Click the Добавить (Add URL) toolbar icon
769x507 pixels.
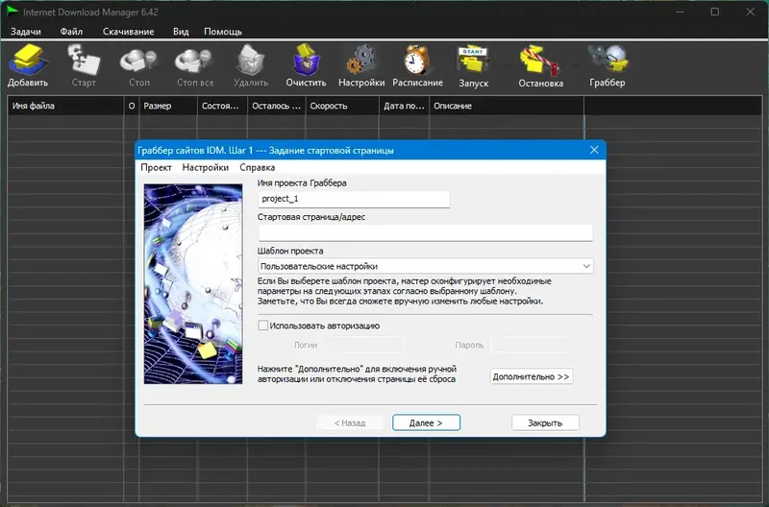tap(28, 65)
